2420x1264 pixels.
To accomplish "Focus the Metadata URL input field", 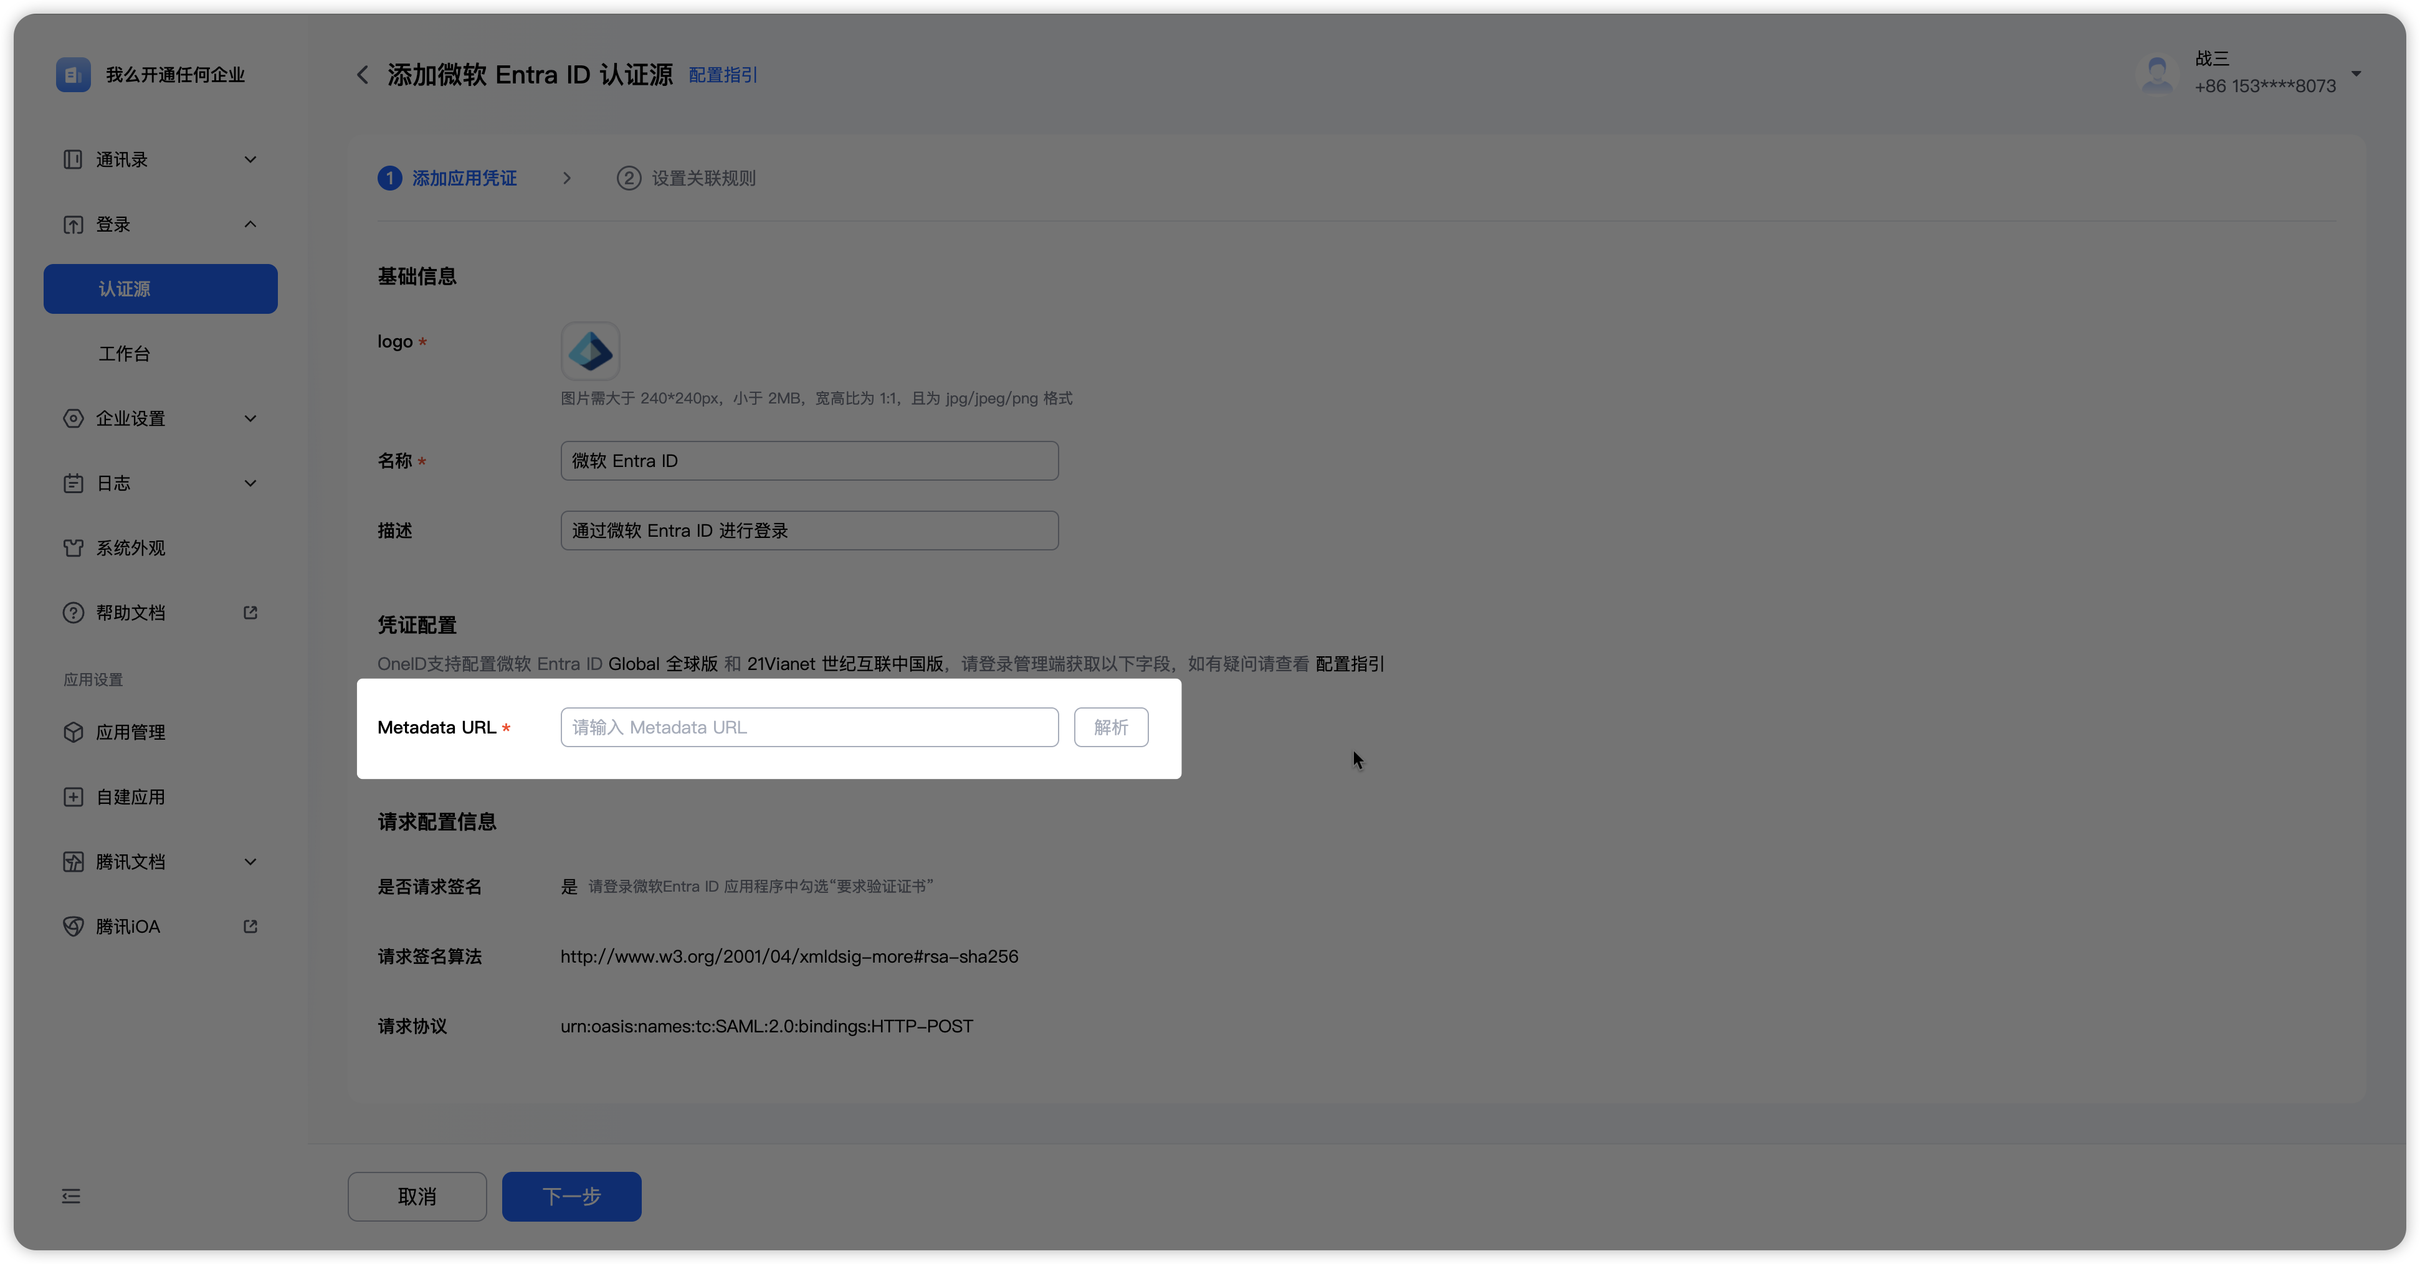I will pos(809,727).
